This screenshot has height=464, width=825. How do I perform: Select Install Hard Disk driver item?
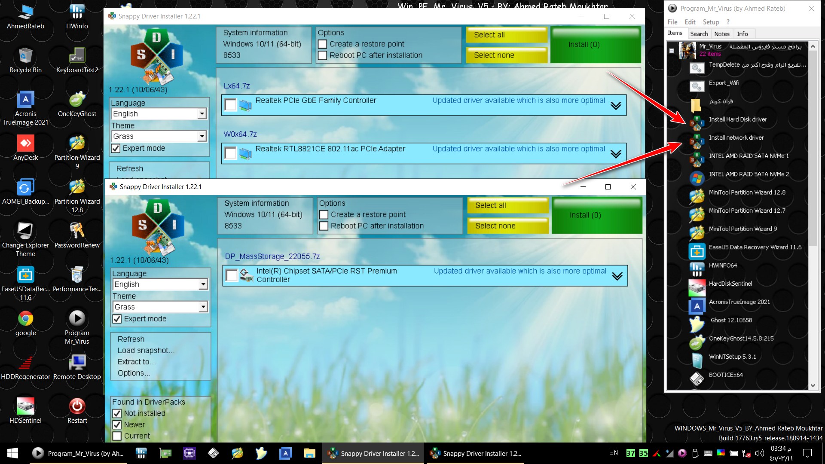tap(738, 119)
